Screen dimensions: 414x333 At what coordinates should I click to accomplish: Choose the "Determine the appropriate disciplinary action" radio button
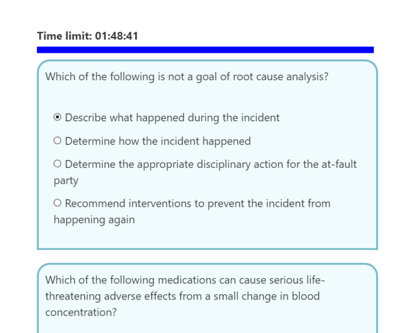pyautogui.click(x=58, y=164)
